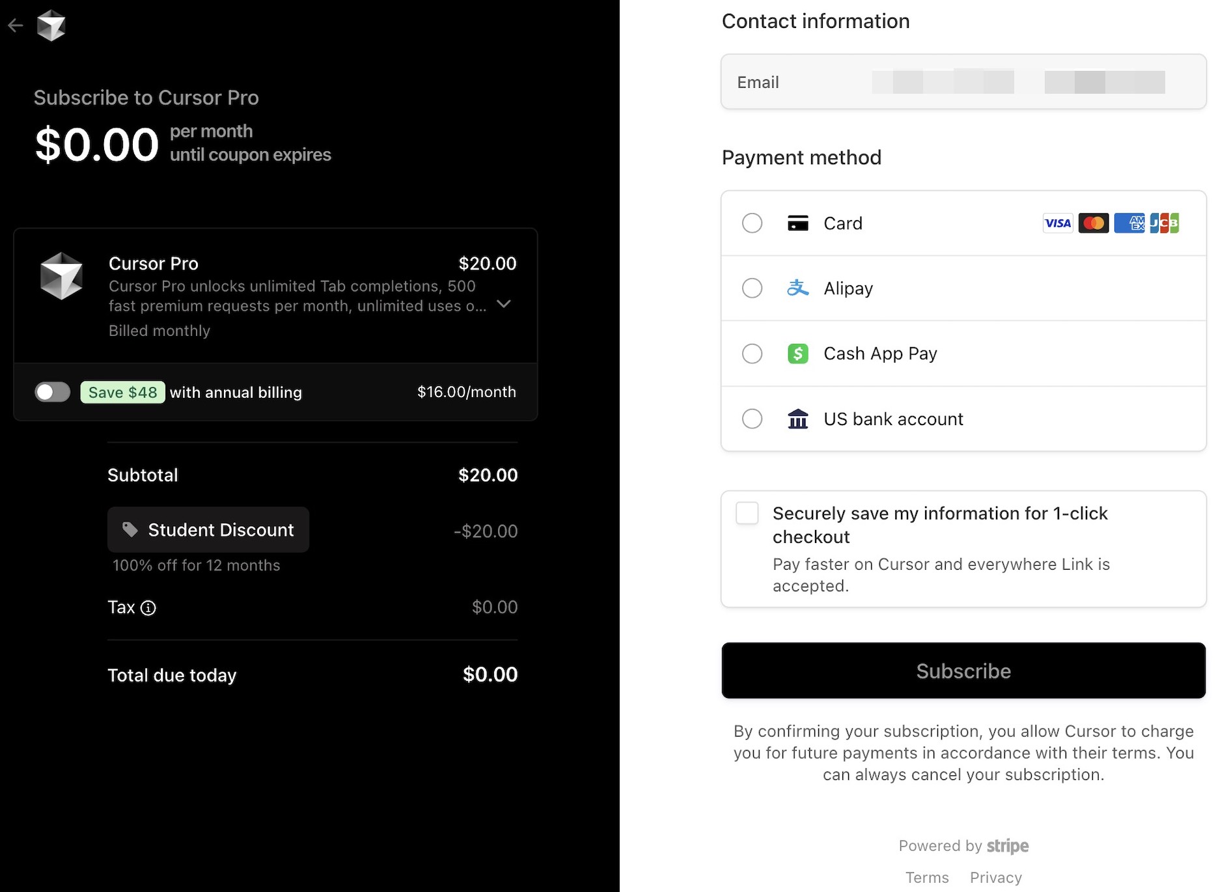Click the Visa card brand logo
The width and height of the screenshot is (1216, 892).
pyautogui.click(x=1058, y=223)
